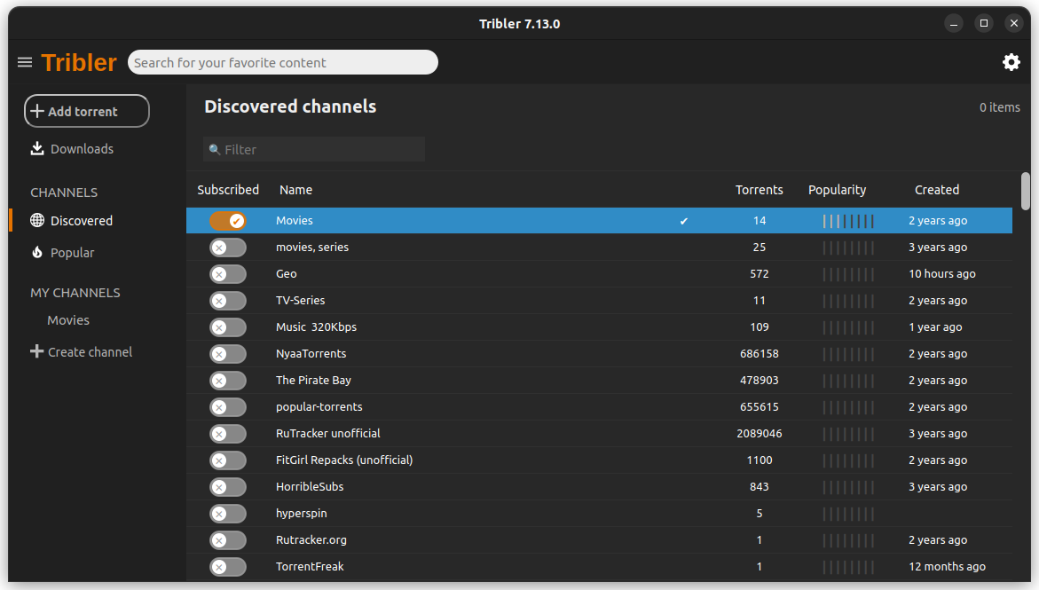The height and width of the screenshot is (590, 1039).
Task: Maximize the Tribler window
Action: click(984, 24)
